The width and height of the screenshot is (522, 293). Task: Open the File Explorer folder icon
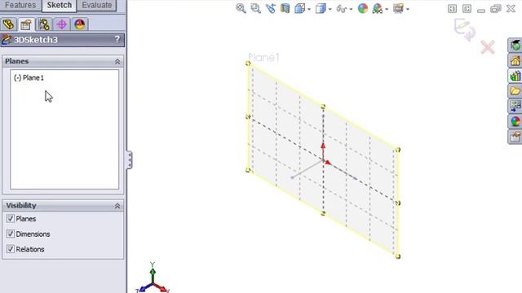tap(515, 91)
